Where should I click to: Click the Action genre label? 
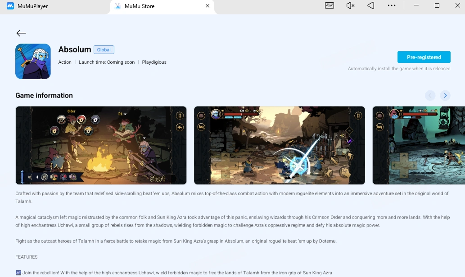[65, 62]
